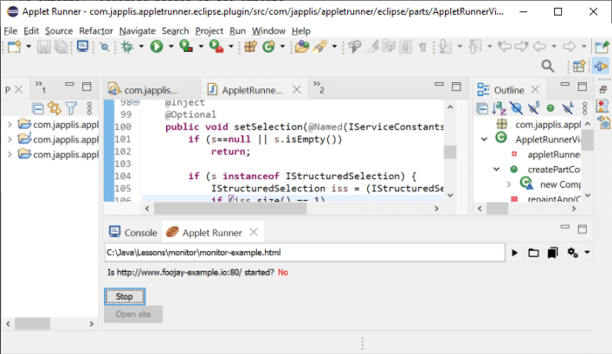The image size is (612, 354).
Task: Click the Coverage run icon
Action: click(185, 46)
